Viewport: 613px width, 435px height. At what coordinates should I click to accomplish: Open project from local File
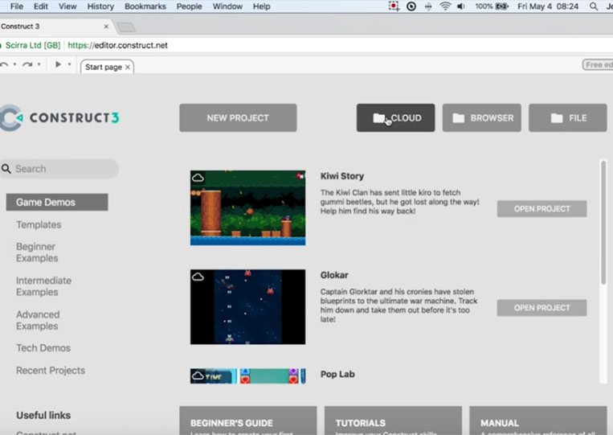(568, 117)
